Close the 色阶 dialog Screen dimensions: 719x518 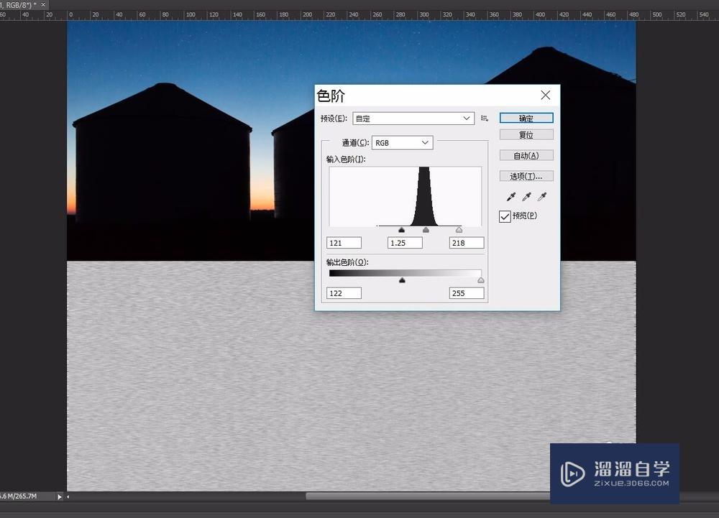click(x=545, y=95)
